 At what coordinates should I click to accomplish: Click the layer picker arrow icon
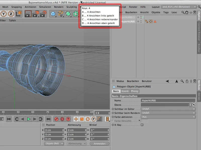[x=194, y=105]
